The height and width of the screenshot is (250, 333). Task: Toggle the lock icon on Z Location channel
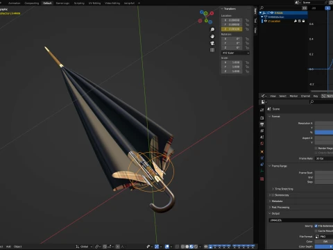tap(303, 21)
